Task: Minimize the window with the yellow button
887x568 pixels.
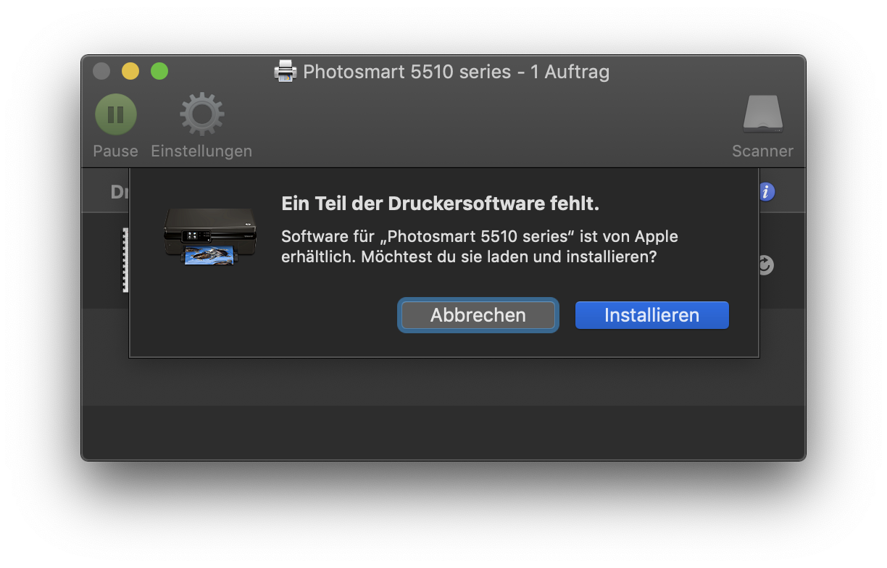Action: [x=130, y=71]
